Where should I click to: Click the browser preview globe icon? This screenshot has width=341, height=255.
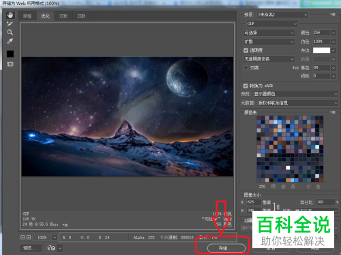tap(51, 248)
